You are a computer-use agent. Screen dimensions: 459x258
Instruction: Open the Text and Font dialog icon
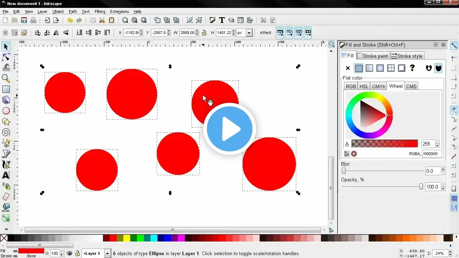(x=222, y=20)
